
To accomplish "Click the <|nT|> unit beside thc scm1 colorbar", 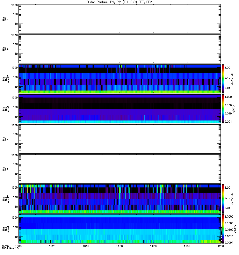I will coord(235,229).
